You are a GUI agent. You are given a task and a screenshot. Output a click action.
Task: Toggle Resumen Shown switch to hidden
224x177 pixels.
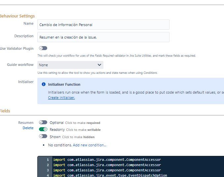pos(43,136)
